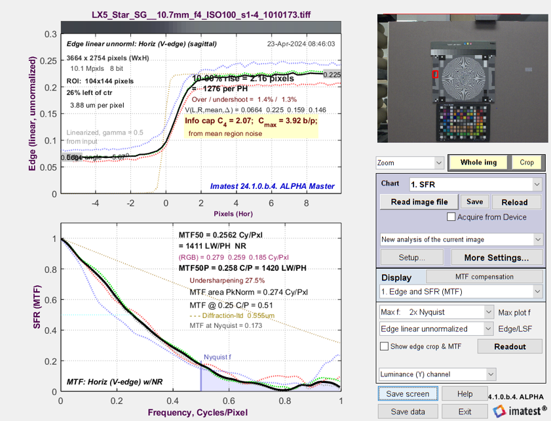This screenshot has width=551, height=421.
Task: Open the Zoom dropdown
Action: [409, 162]
